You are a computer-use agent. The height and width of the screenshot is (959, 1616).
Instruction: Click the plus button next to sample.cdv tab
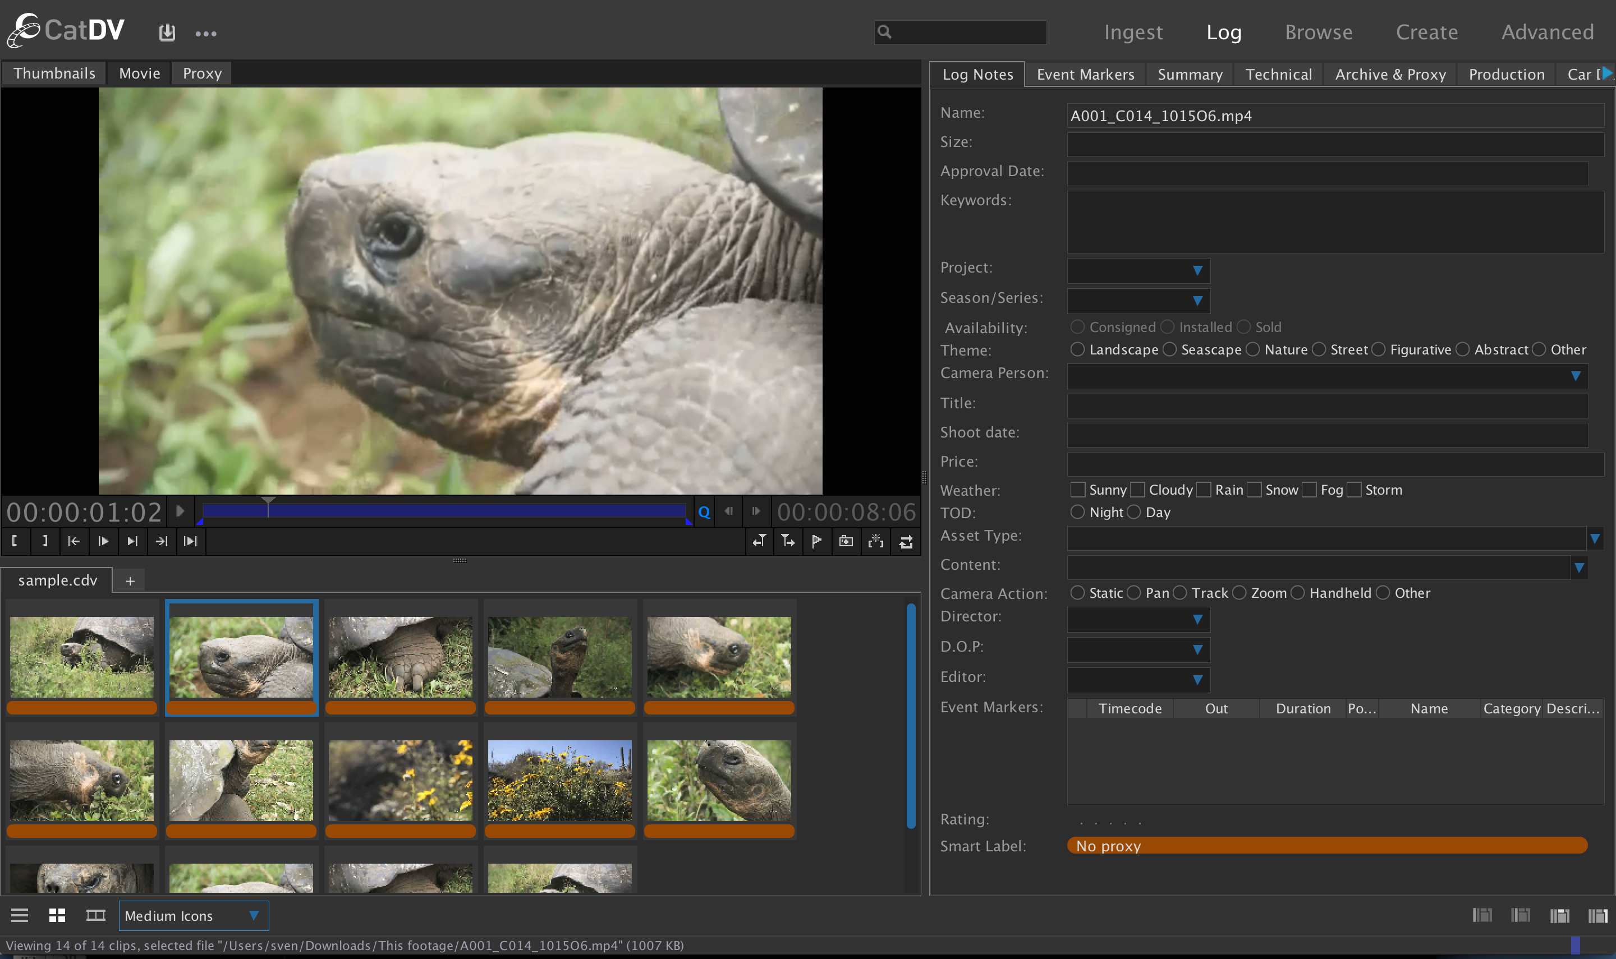point(129,580)
